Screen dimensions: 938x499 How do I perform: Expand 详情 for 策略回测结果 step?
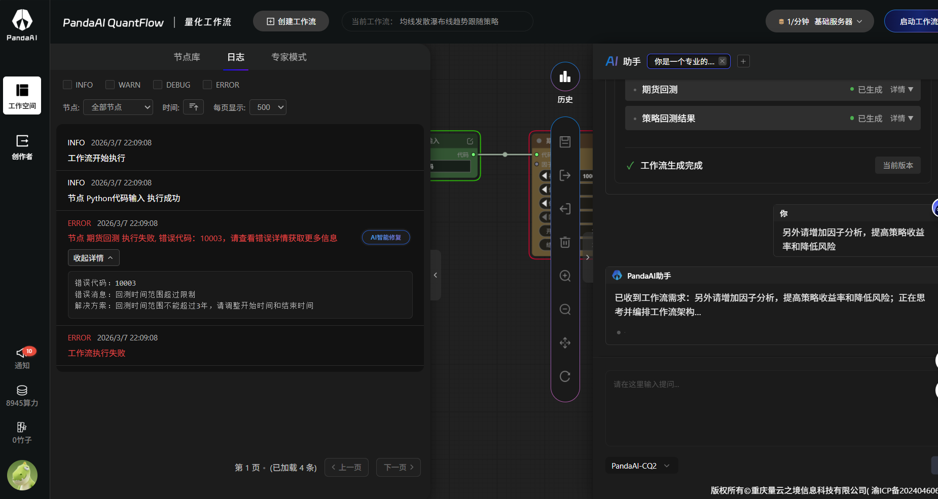pos(901,118)
